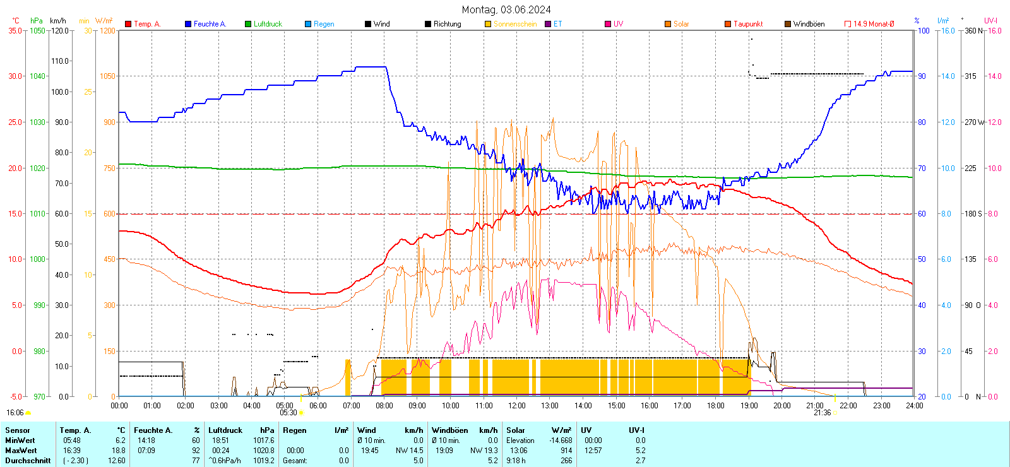Click the purple ET legend square
This screenshot has height=467, width=1010.
point(548,24)
